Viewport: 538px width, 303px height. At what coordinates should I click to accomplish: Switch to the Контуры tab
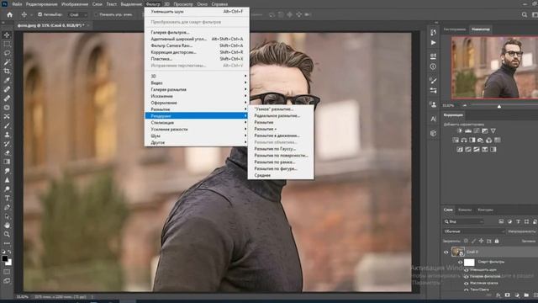(485, 210)
